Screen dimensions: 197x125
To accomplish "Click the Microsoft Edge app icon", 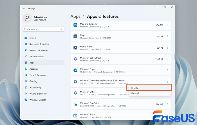I will click(75, 70).
